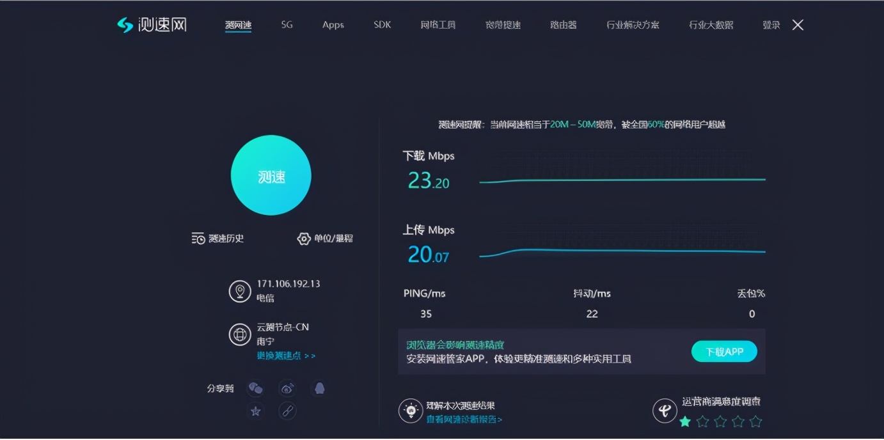This screenshot has height=440, width=884.
Task: Rate operator with fifth star
Action: click(755, 421)
